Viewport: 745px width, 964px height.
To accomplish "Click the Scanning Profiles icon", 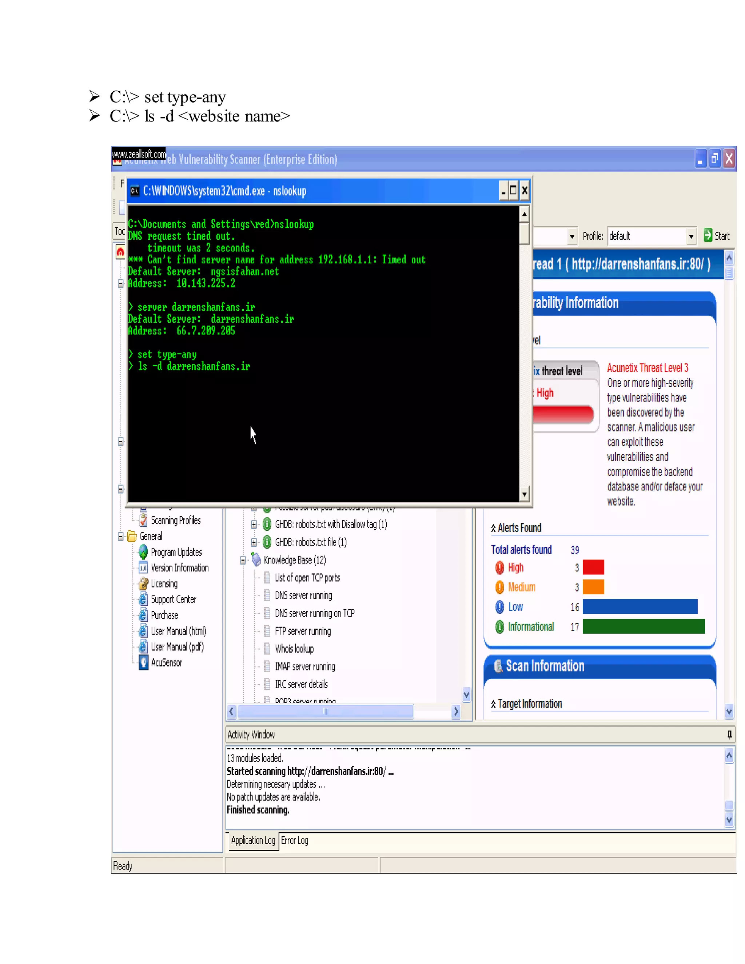I will pos(143,521).
